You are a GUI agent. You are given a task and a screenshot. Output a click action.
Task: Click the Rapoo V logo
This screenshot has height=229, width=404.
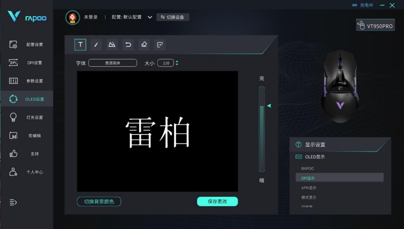(x=14, y=16)
